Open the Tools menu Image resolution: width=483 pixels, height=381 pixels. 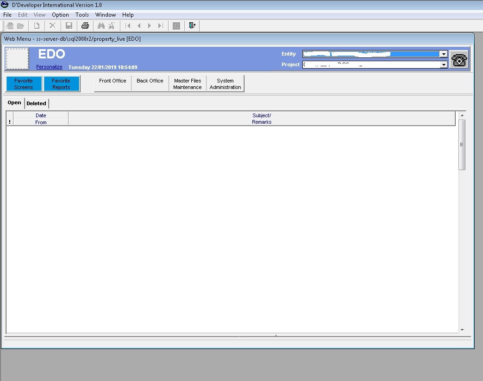point(82,14)
